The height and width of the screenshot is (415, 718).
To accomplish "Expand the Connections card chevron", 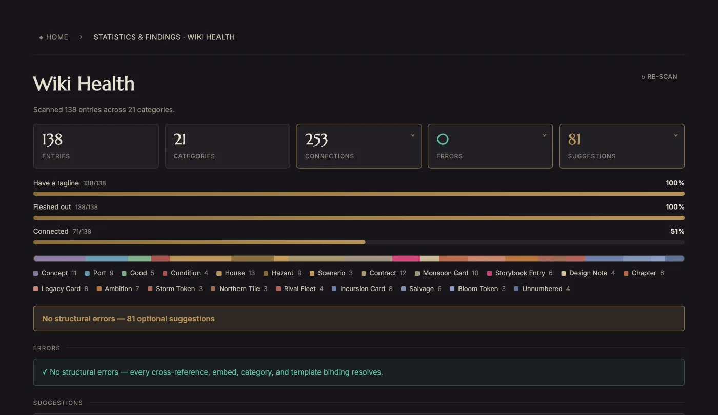I will click(x=413, y=136).
